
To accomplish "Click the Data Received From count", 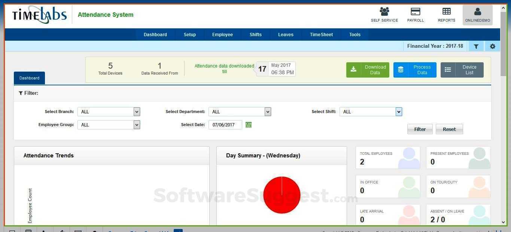I will coord(159,66).
